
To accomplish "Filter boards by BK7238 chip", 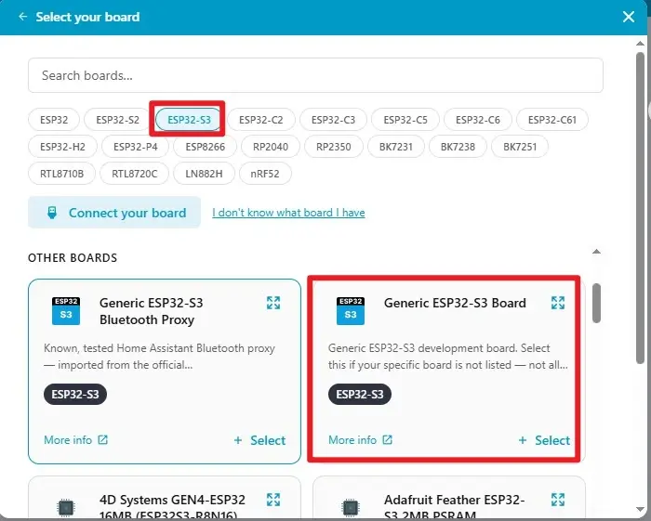I will [x=458, y=147].
